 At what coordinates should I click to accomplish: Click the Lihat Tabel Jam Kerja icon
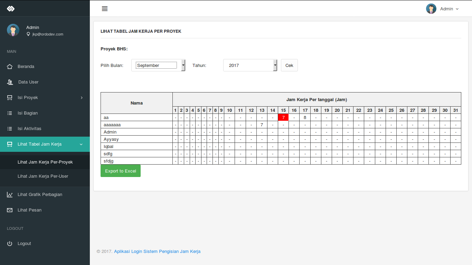click(10, 144)
